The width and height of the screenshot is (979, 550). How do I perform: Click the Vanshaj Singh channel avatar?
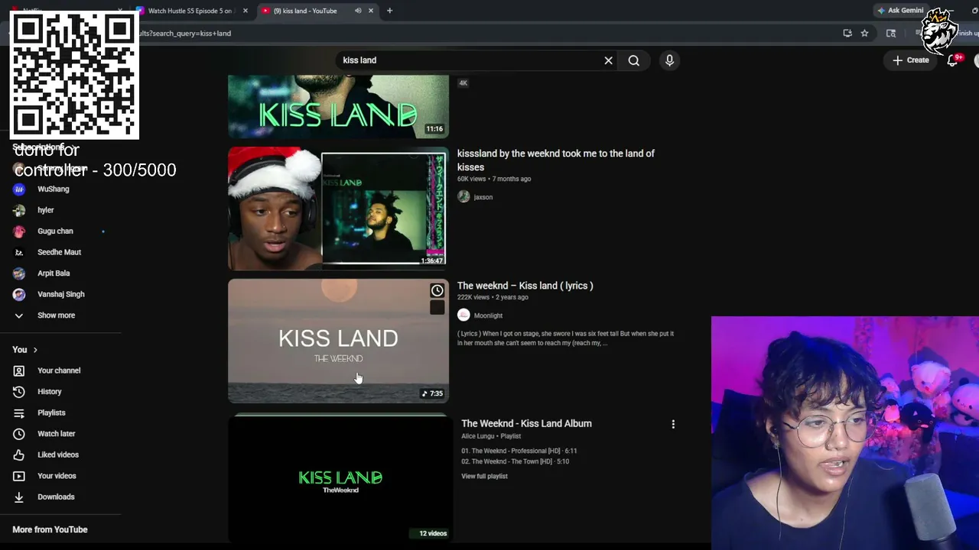[x=19, y=294]
